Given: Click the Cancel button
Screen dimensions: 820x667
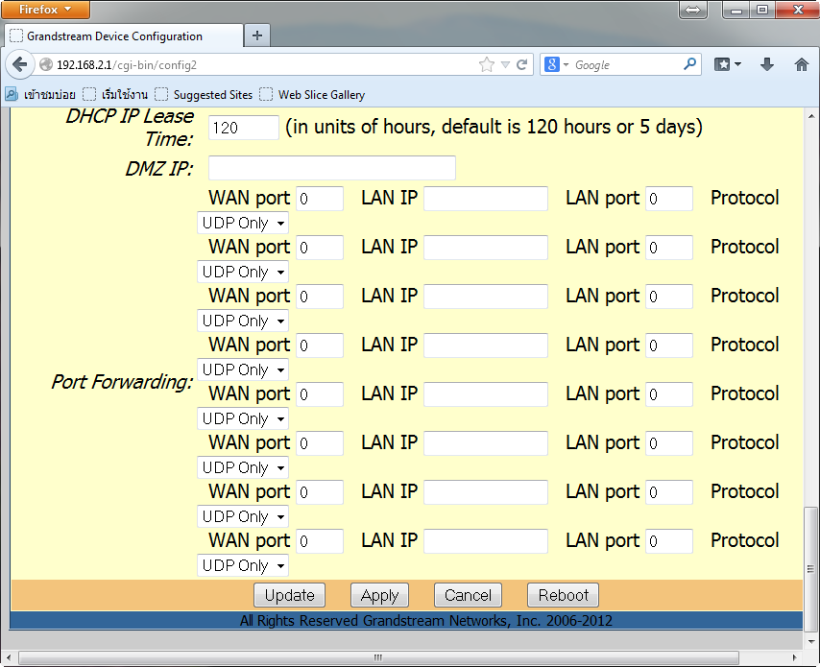Looking at the screenshot, I should [468, 595].
